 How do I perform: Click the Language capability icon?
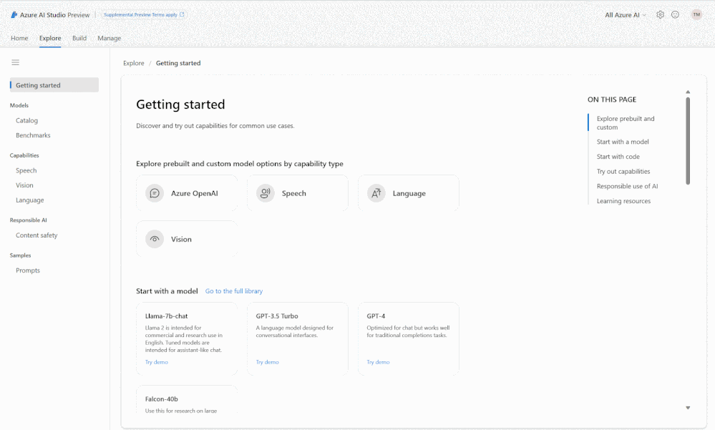376,193
